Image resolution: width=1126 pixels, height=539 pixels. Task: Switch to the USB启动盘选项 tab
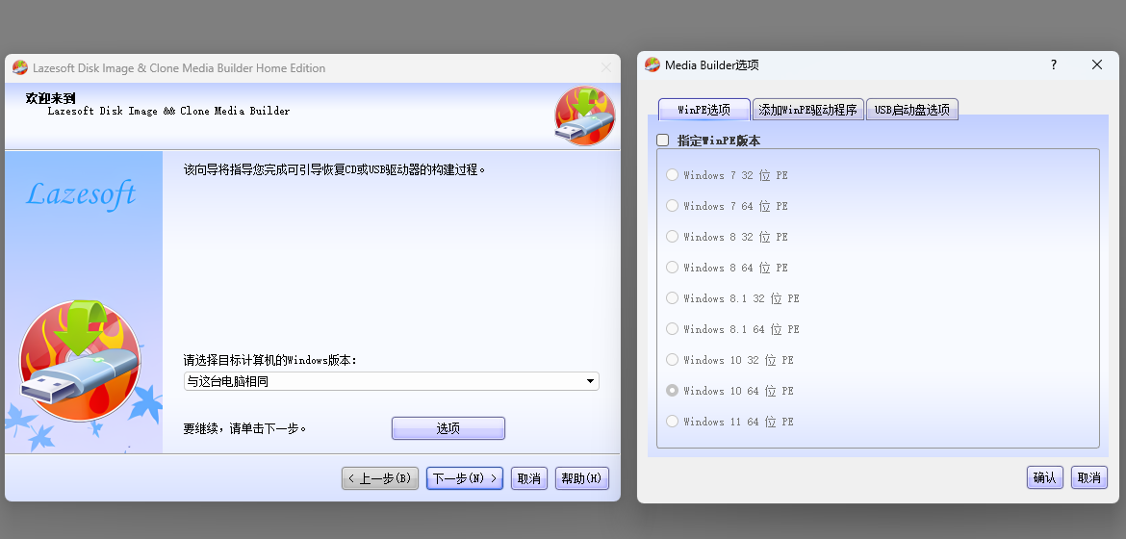click(x=911, y=110)
